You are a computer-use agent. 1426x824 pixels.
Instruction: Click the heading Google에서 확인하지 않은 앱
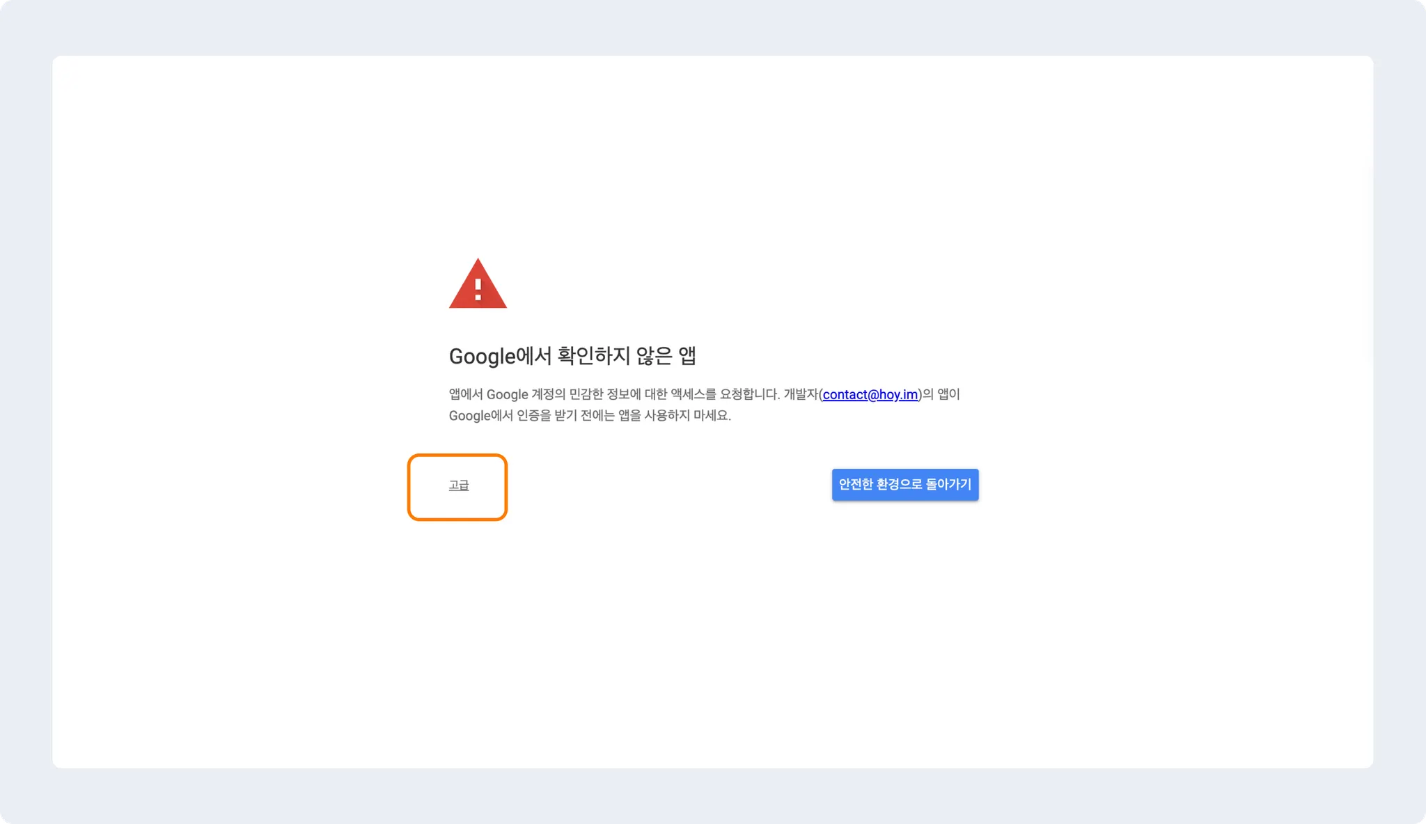pyautogui.click(x=572, y=356)
